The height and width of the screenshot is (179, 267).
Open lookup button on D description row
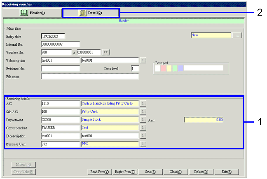(143, 136)
